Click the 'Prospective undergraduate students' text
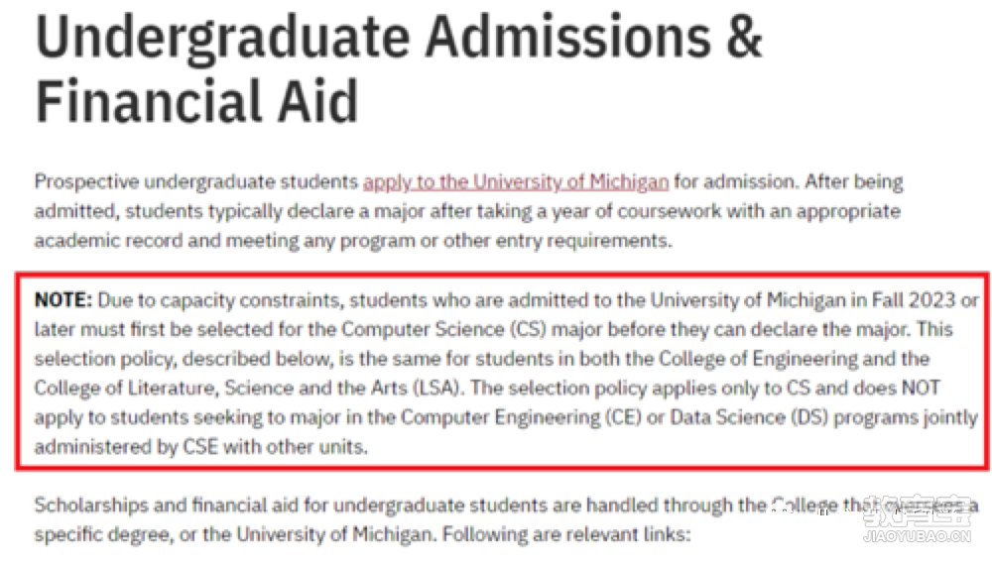 pos(196,182)
